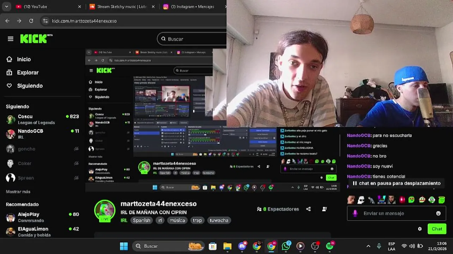
Task: Click the follow user icon beside the share icon
Action: [x=325, y=209]
